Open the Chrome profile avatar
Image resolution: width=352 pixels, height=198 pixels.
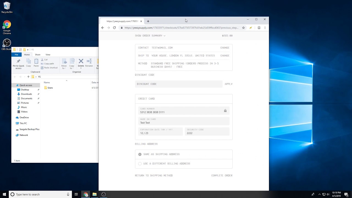tap(259, 28)
